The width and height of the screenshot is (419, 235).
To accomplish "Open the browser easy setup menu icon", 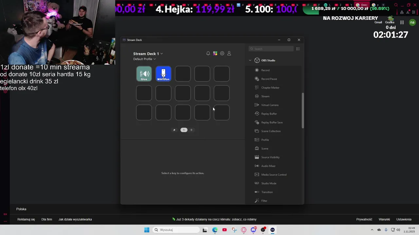I will [x=414, y=12].
